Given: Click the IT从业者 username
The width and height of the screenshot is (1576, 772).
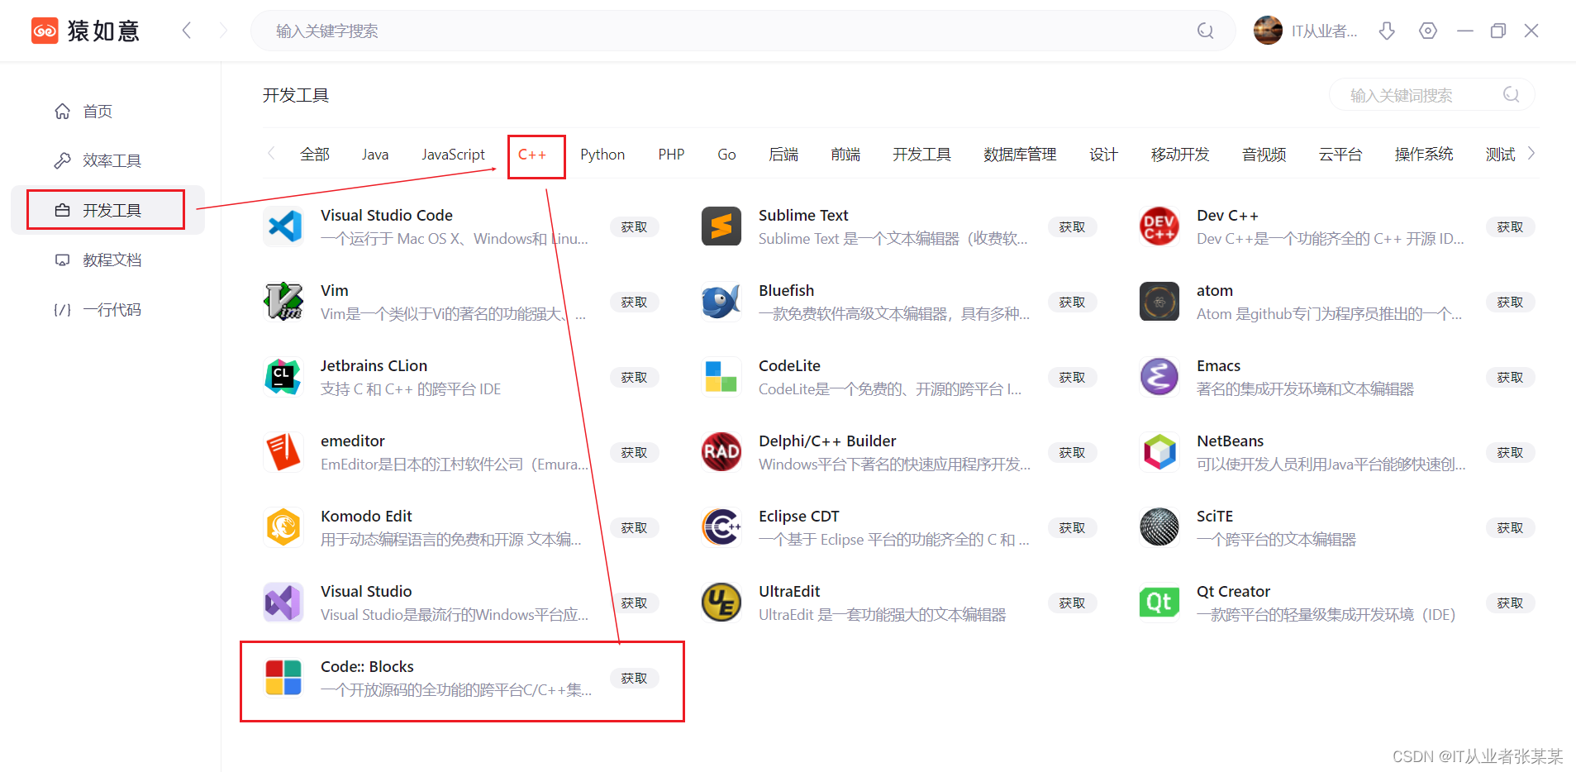Looking at the screenshot, I should coord(1324,31).
